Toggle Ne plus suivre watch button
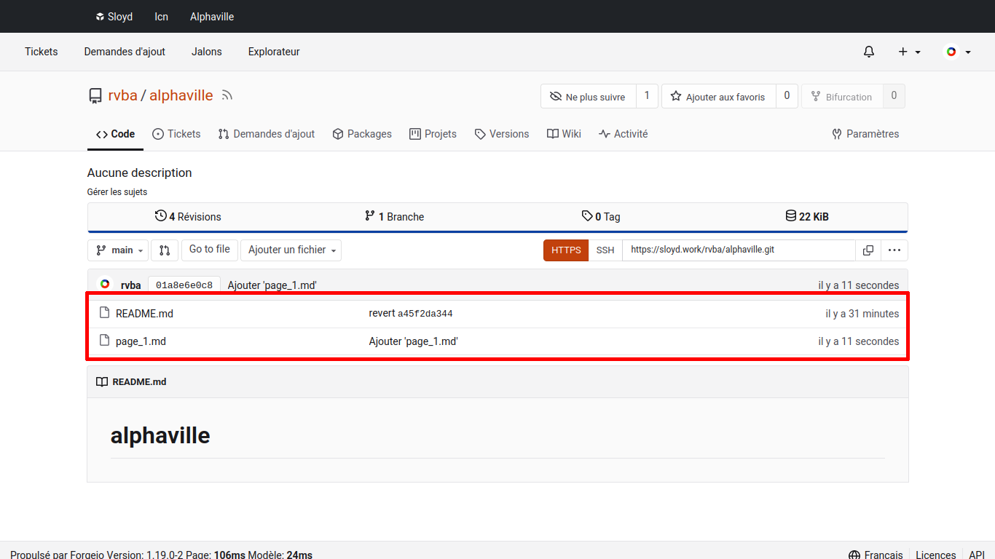The width and height of the screenshot is (995, 559). coord(588,97)
